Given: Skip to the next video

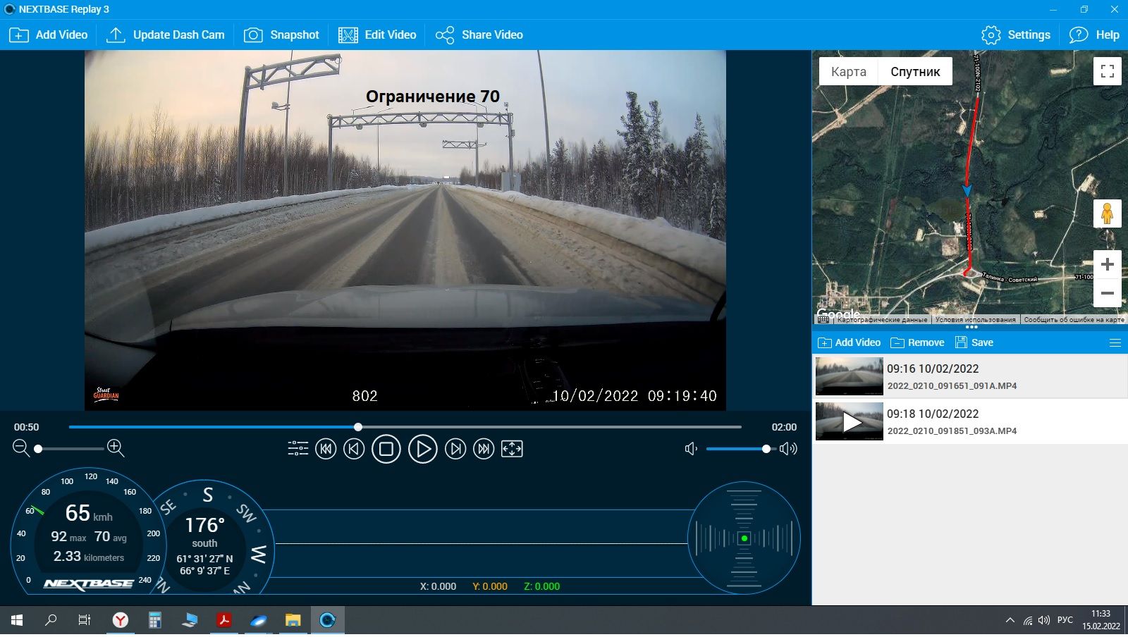Looking at the screenshot, I should click(484, 449).
